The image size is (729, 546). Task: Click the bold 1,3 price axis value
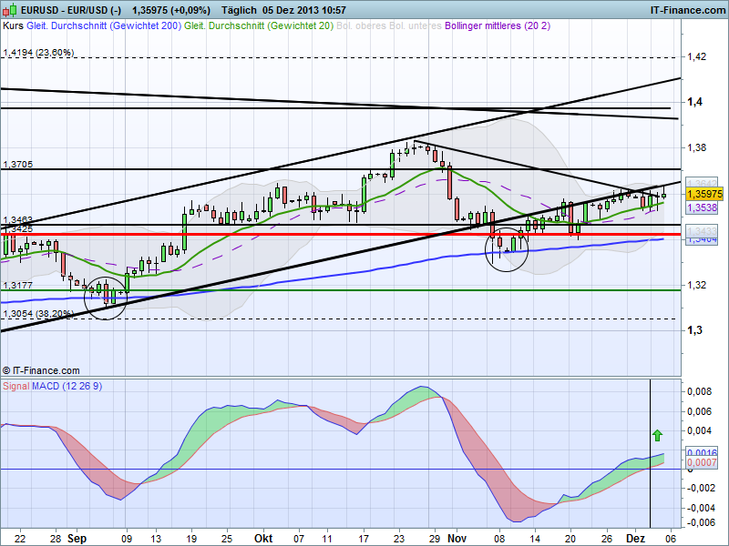click(x=694, y=330)
